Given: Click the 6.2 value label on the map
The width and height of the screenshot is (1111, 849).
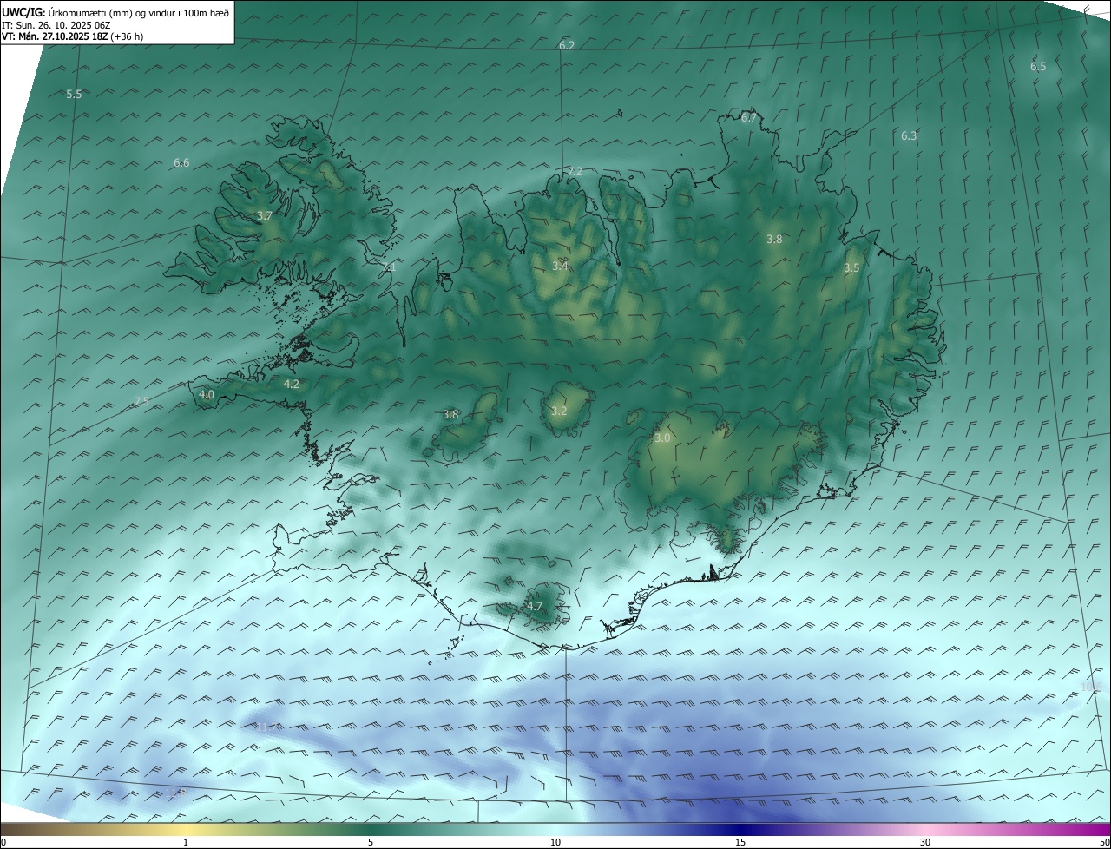Looking at the screenshot, I should point(567,45).
